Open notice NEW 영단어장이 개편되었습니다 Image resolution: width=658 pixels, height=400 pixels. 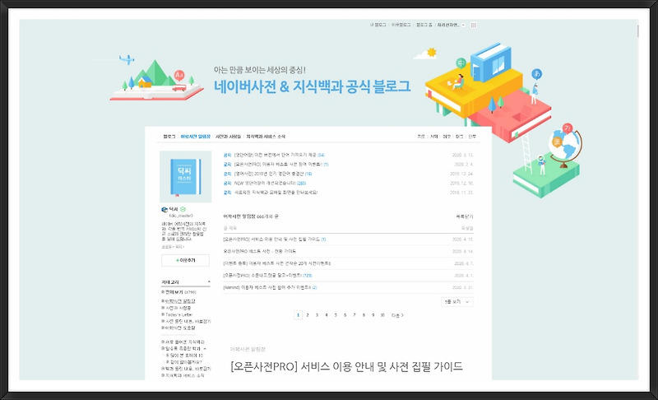point(266,184)
